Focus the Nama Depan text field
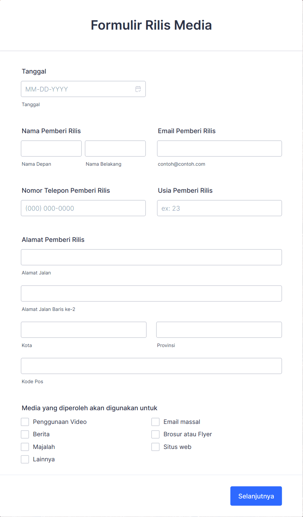This screenshot has width=303, height=517. (x=51, y=148)
